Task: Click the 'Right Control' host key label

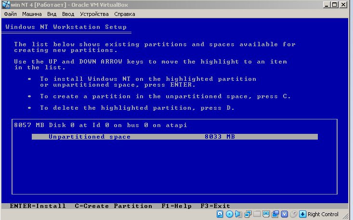Action: [323, 214]
